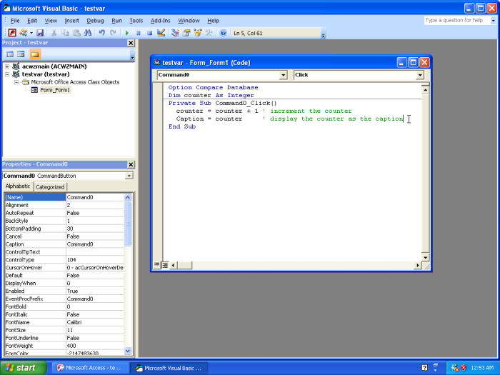Select the Enabled property value True
The image size is (500, 375).
[95, 291]
